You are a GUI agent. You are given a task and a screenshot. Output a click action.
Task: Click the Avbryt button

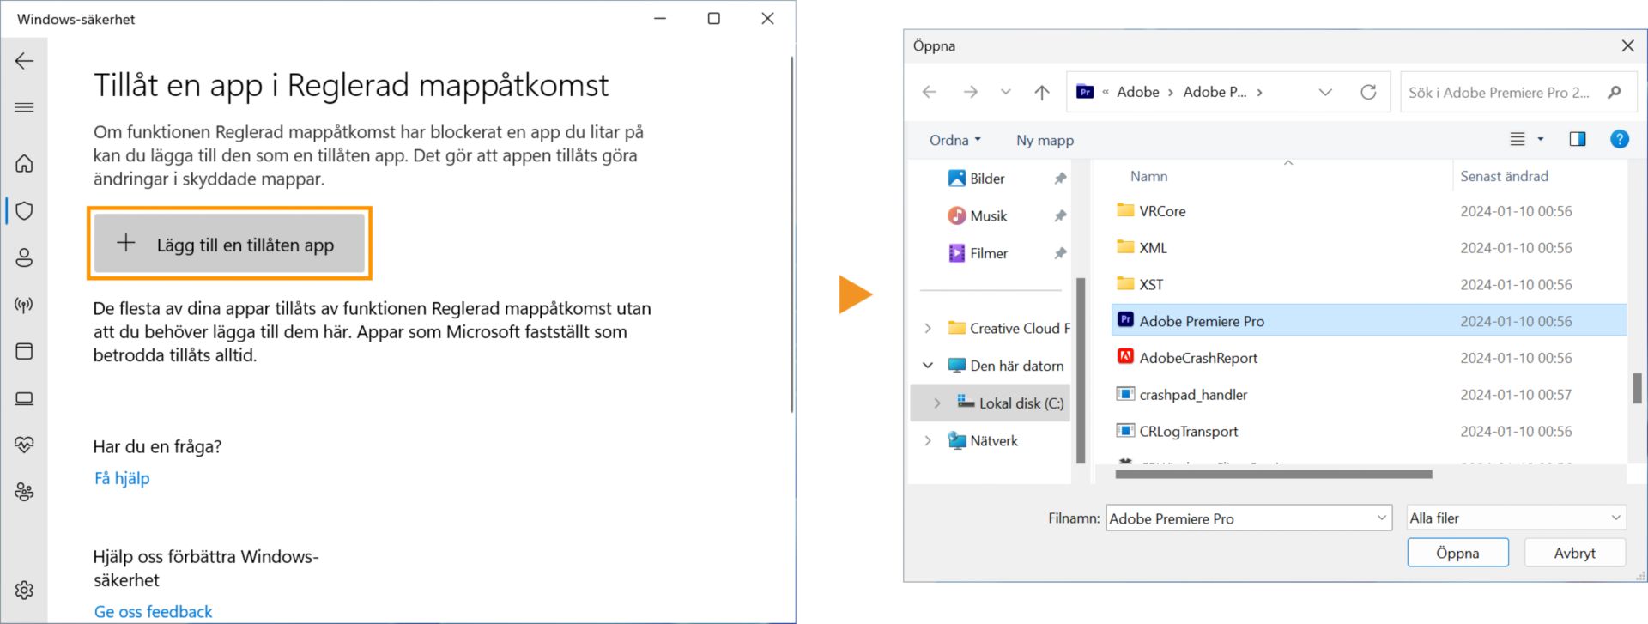[x=1574, y=553]
